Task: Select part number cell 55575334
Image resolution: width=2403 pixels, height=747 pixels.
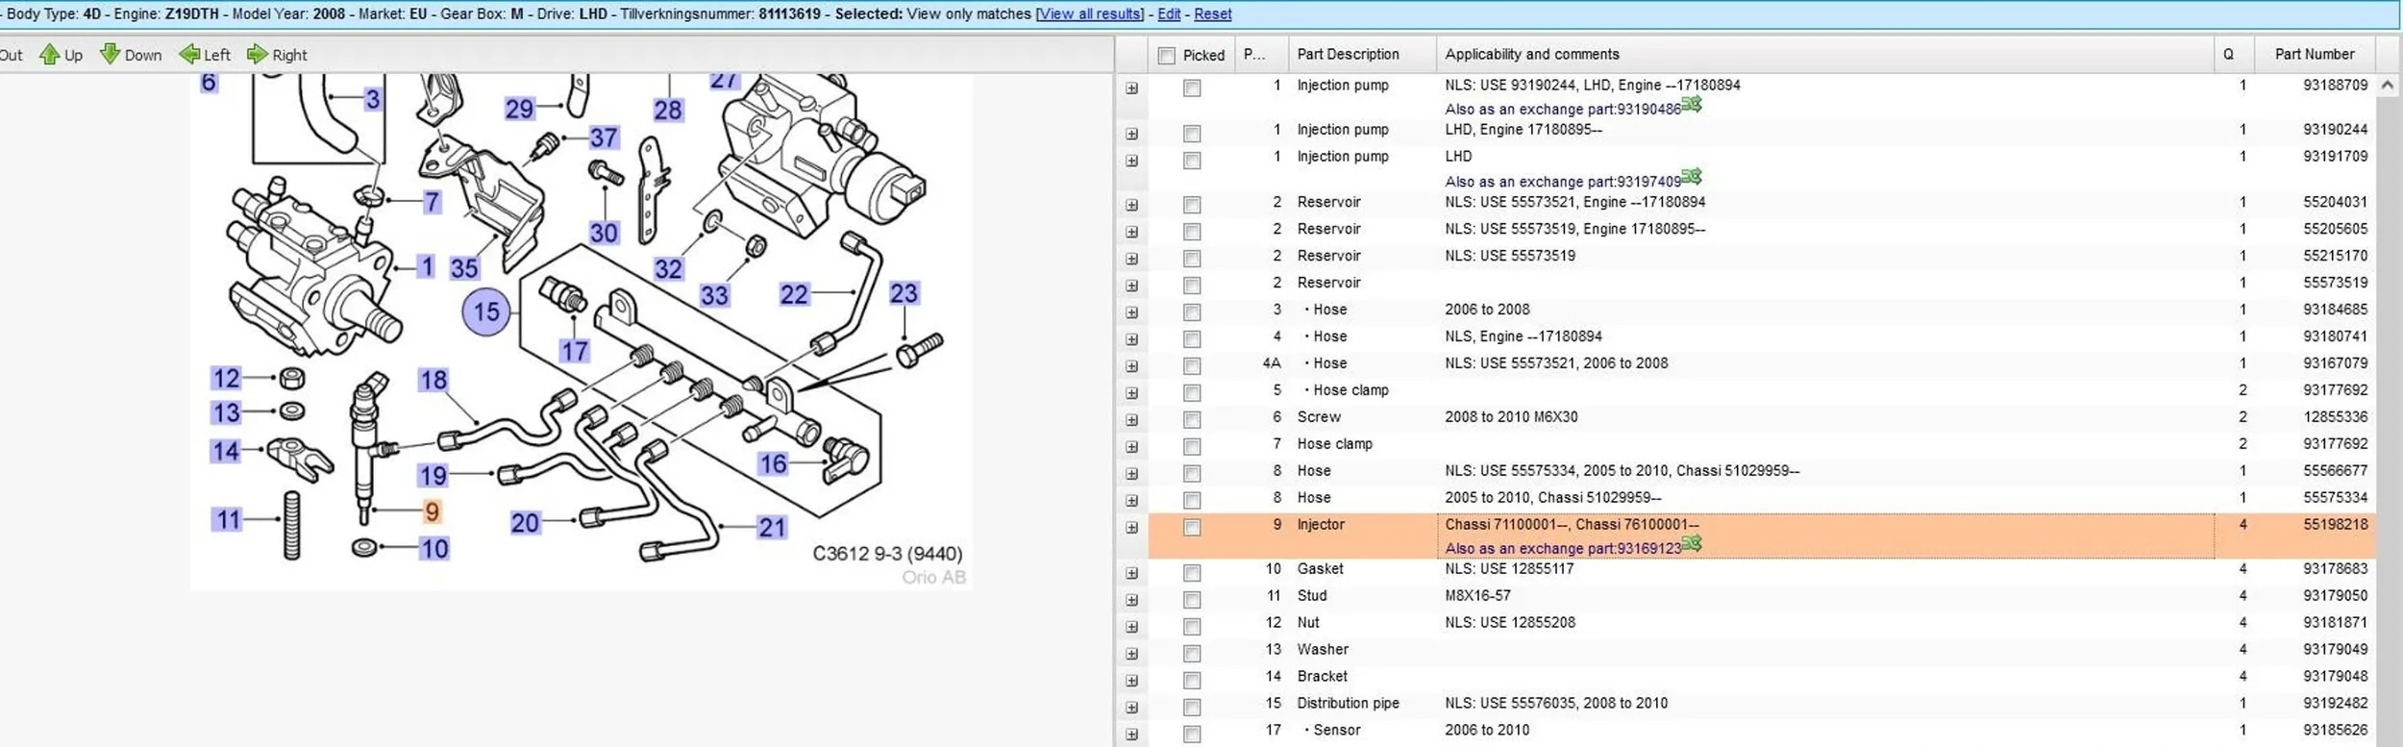Action: click(x=2335, y=498)
